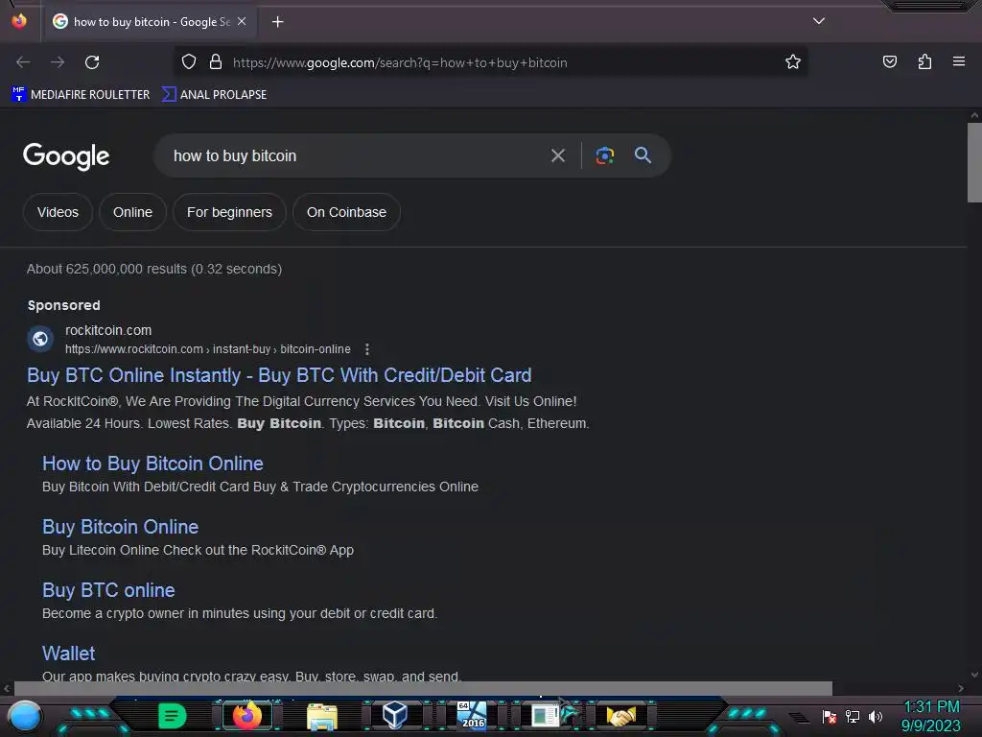The width and height of the screenshot is (982, 737).
Task: Click the vertical scrollbar thumb
Action: pyautogui.click(x=974, y=163)
